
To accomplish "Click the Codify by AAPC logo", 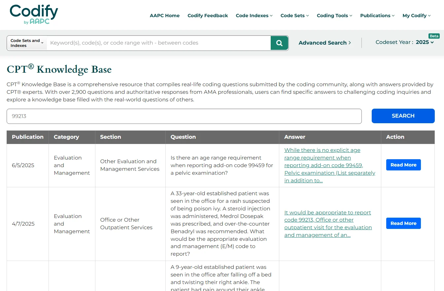I will tap(34, 15).
